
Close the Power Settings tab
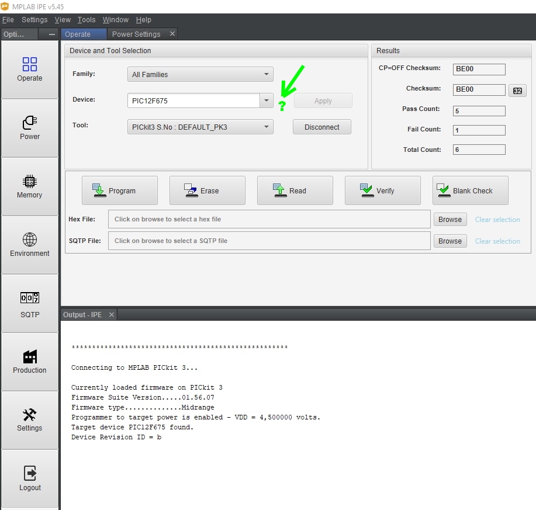[172, 33]
